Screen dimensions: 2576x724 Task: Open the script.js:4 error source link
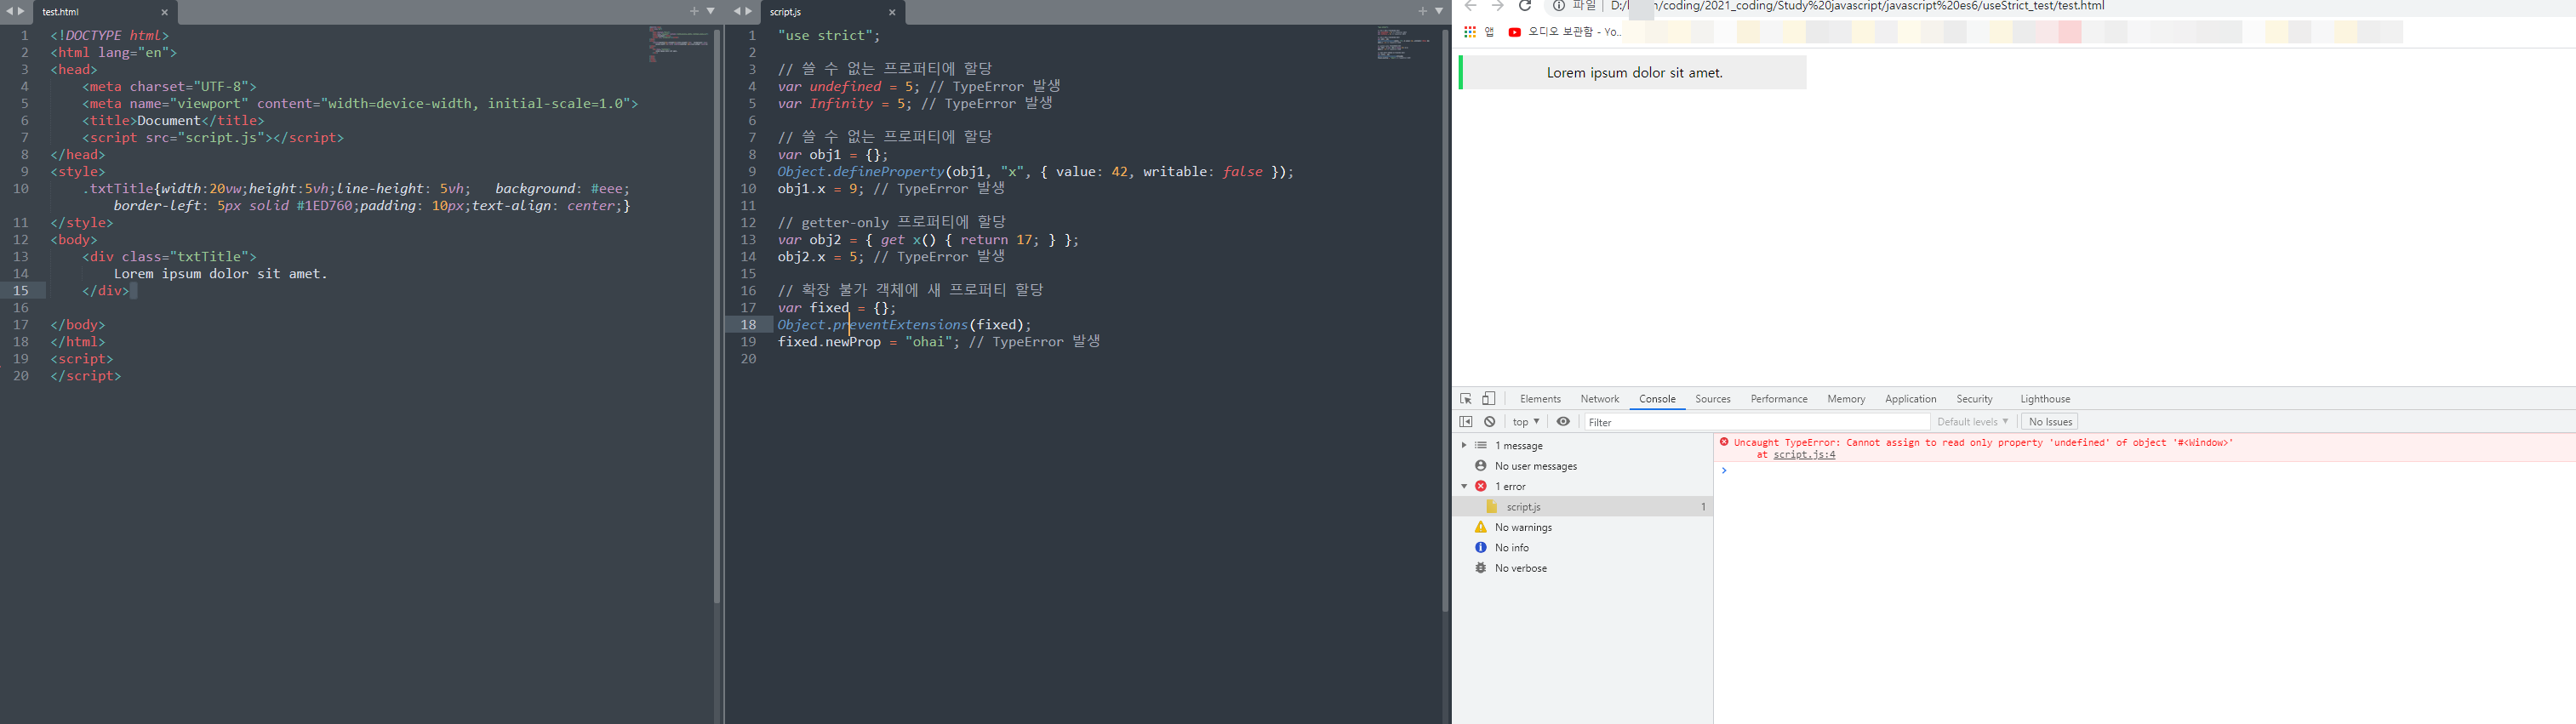[x=1804, y=455]
